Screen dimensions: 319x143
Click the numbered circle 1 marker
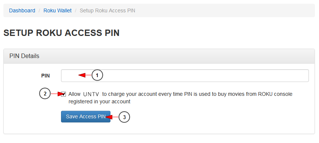(x=97, y=75)
